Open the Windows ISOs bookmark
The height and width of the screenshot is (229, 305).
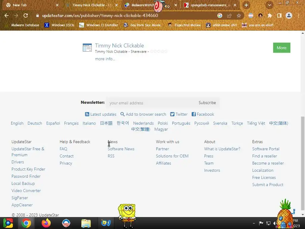(60, 25)
